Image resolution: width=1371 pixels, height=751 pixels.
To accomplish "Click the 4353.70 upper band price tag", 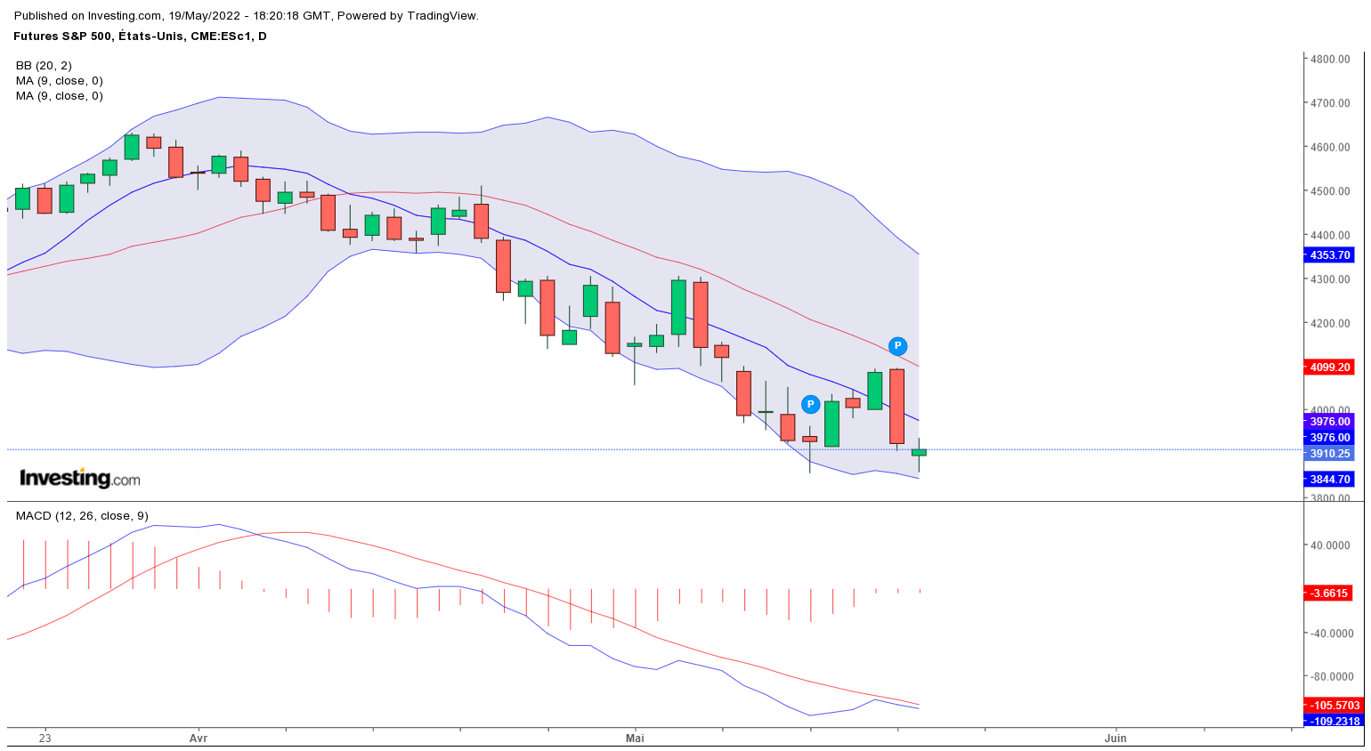I will pyautogui.click(x=1330, y=255).
